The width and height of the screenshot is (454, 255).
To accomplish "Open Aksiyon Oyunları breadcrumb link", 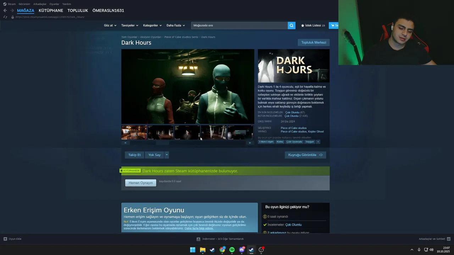I will tap(150, 37).
